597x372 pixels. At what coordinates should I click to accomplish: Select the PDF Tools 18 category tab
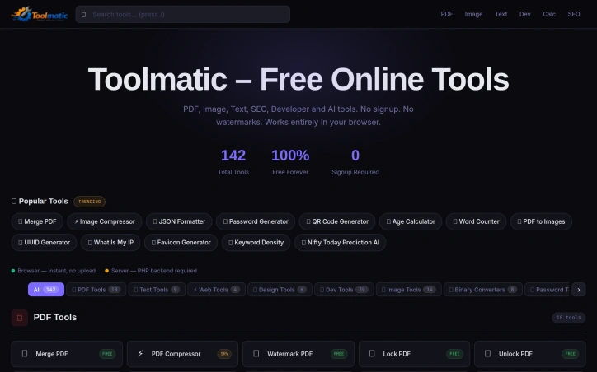(x=96, y=290)
